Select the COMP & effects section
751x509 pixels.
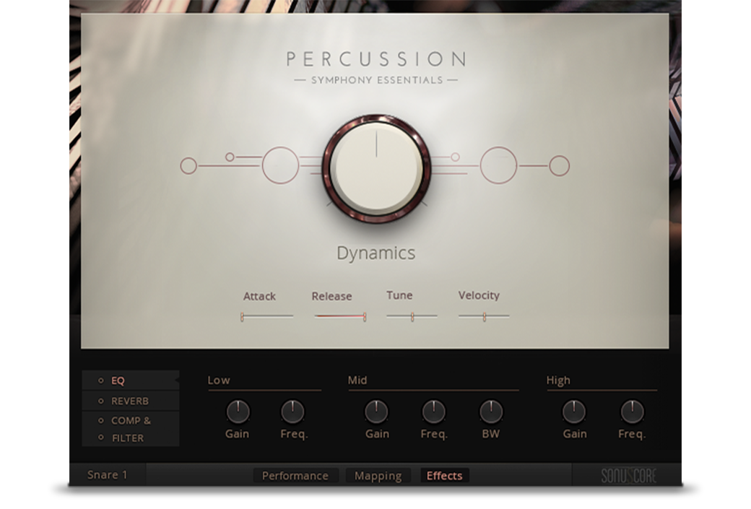(131, 420)
